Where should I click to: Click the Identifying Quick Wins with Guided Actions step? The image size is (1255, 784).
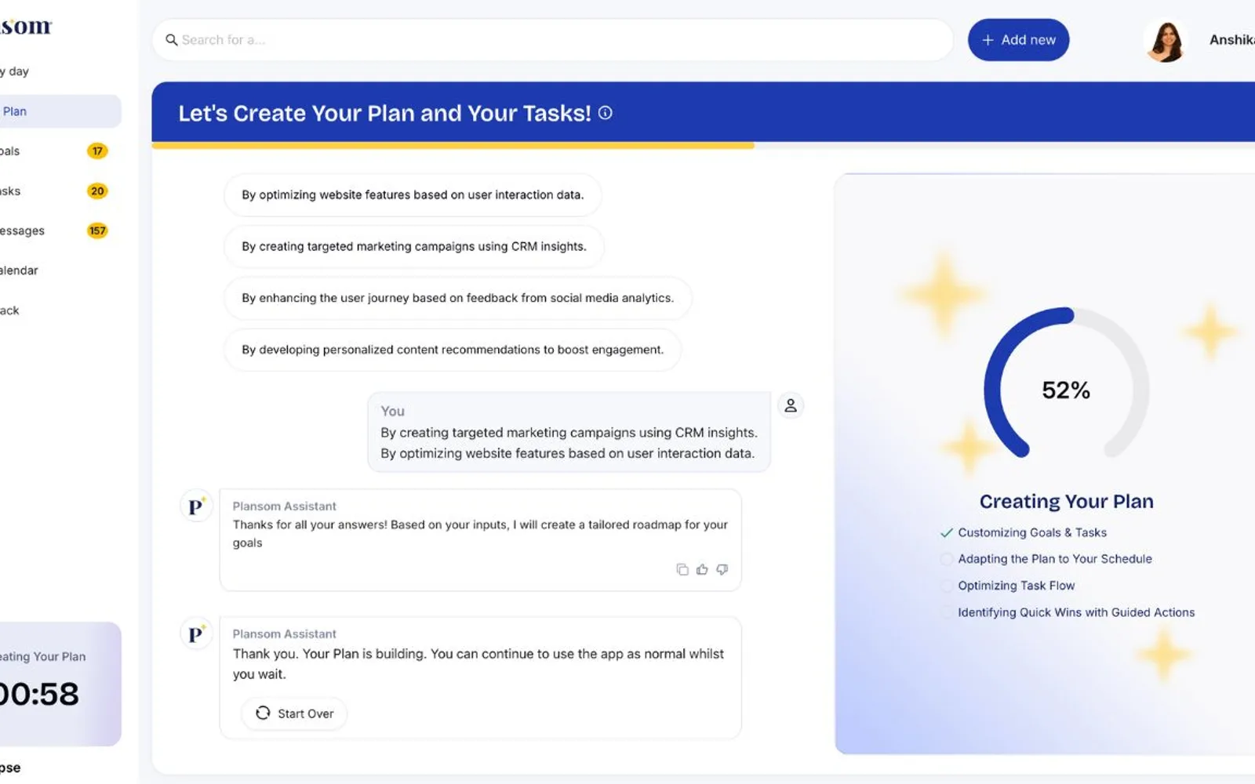pyautogui.click(x=1068, y=612)
